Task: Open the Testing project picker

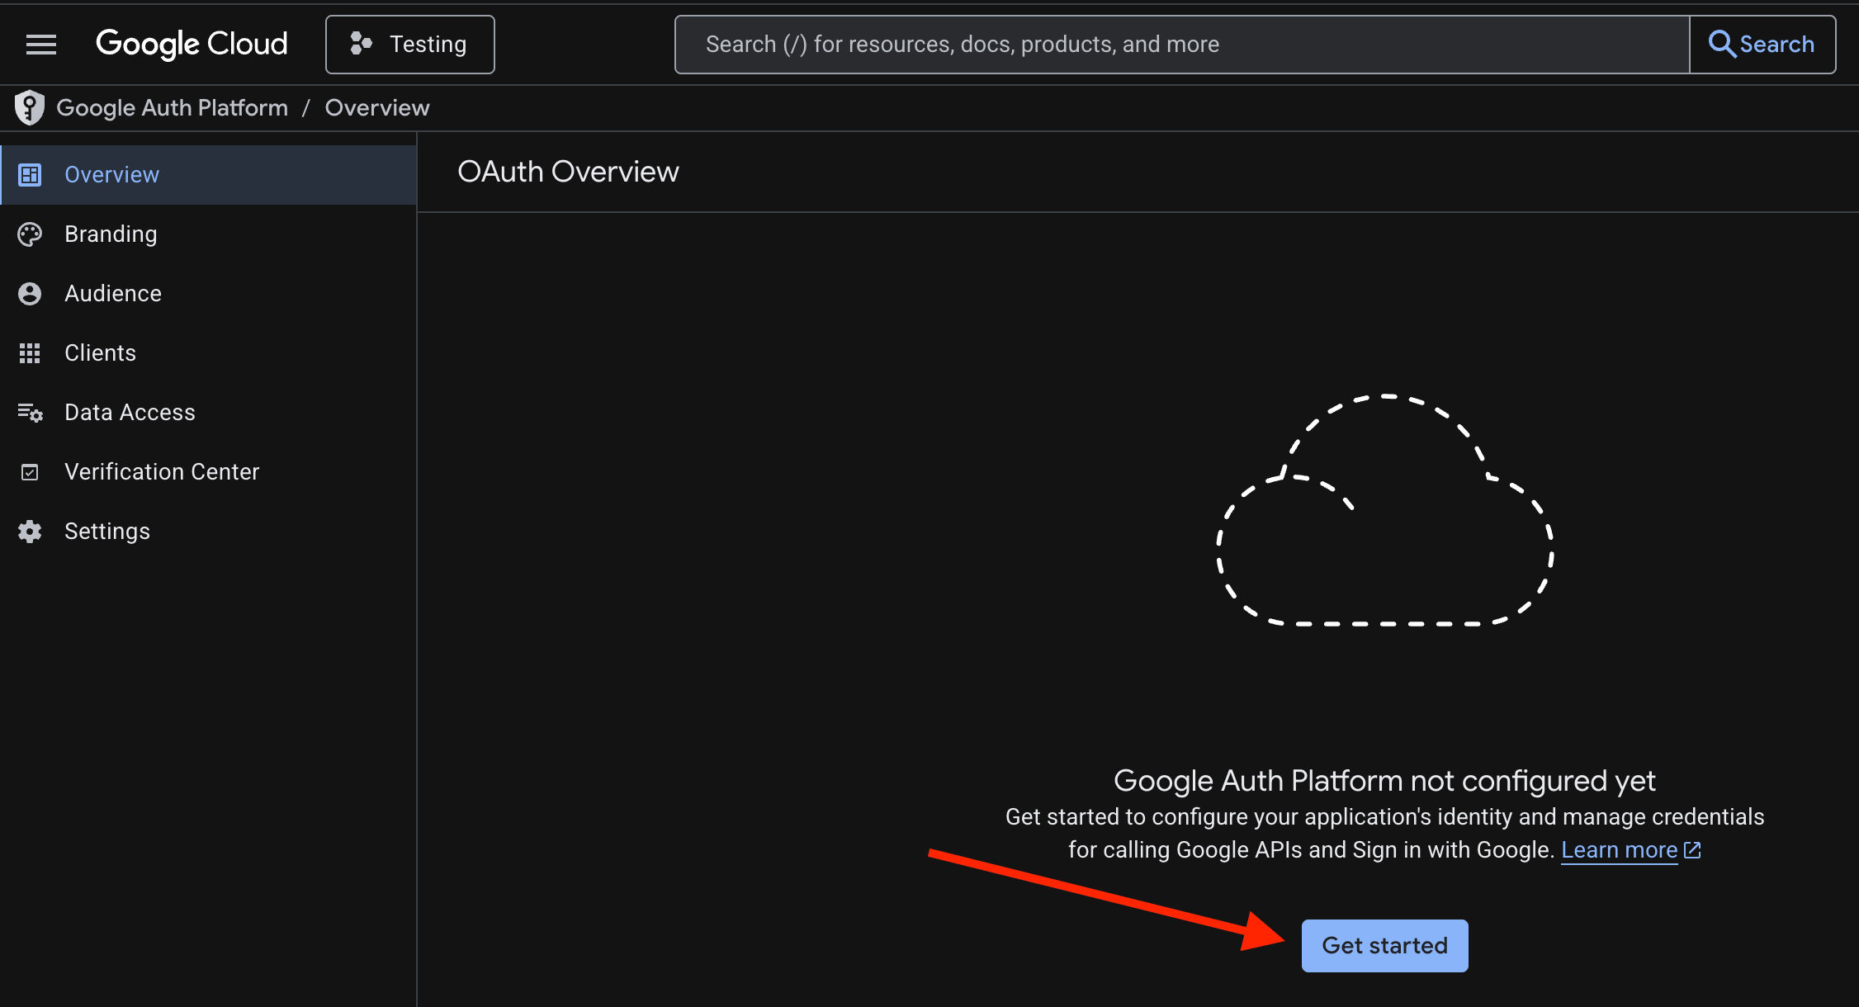Action: (410, 45)
